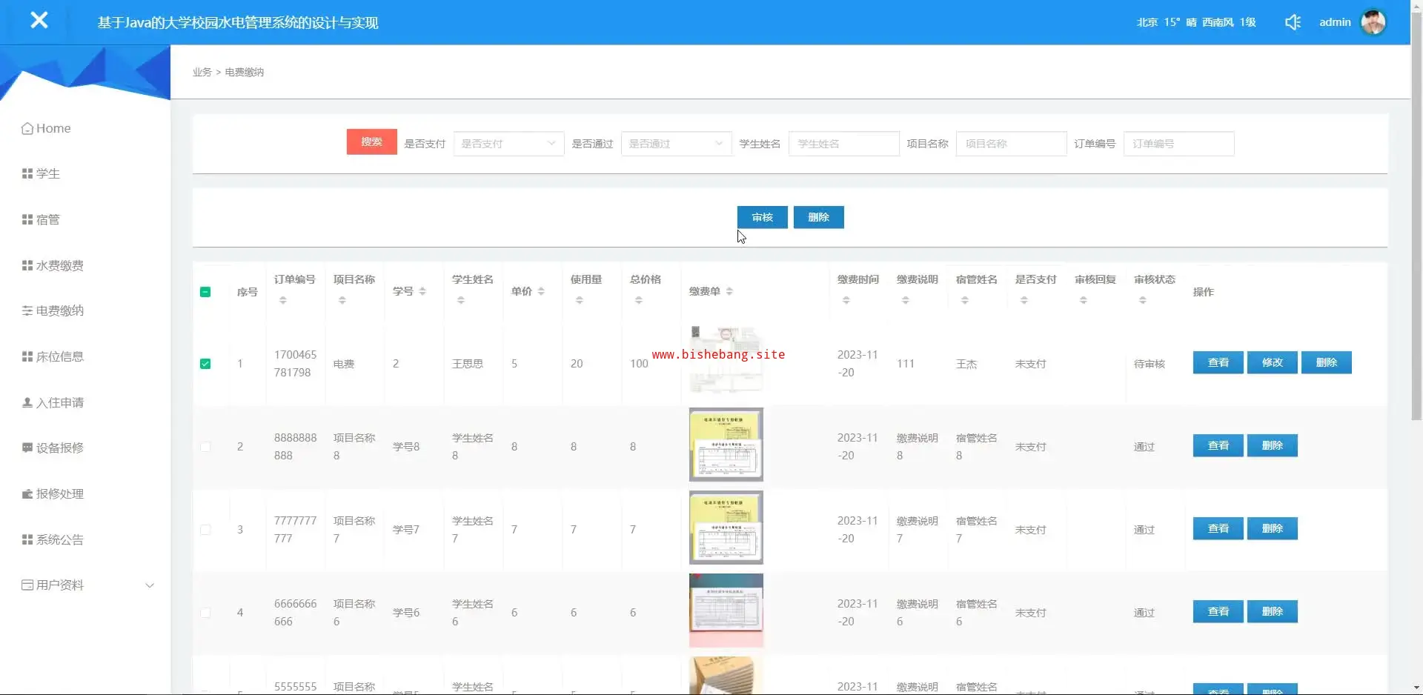Open the 是否支付 dropdown filter

508,144
